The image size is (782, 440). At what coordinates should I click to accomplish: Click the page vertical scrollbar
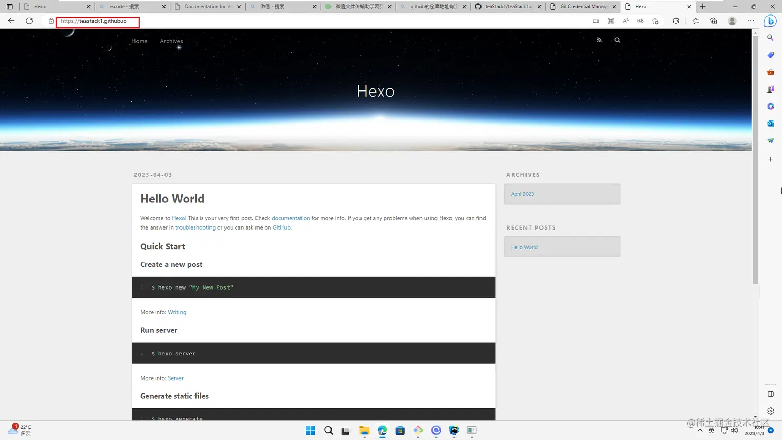755,159
